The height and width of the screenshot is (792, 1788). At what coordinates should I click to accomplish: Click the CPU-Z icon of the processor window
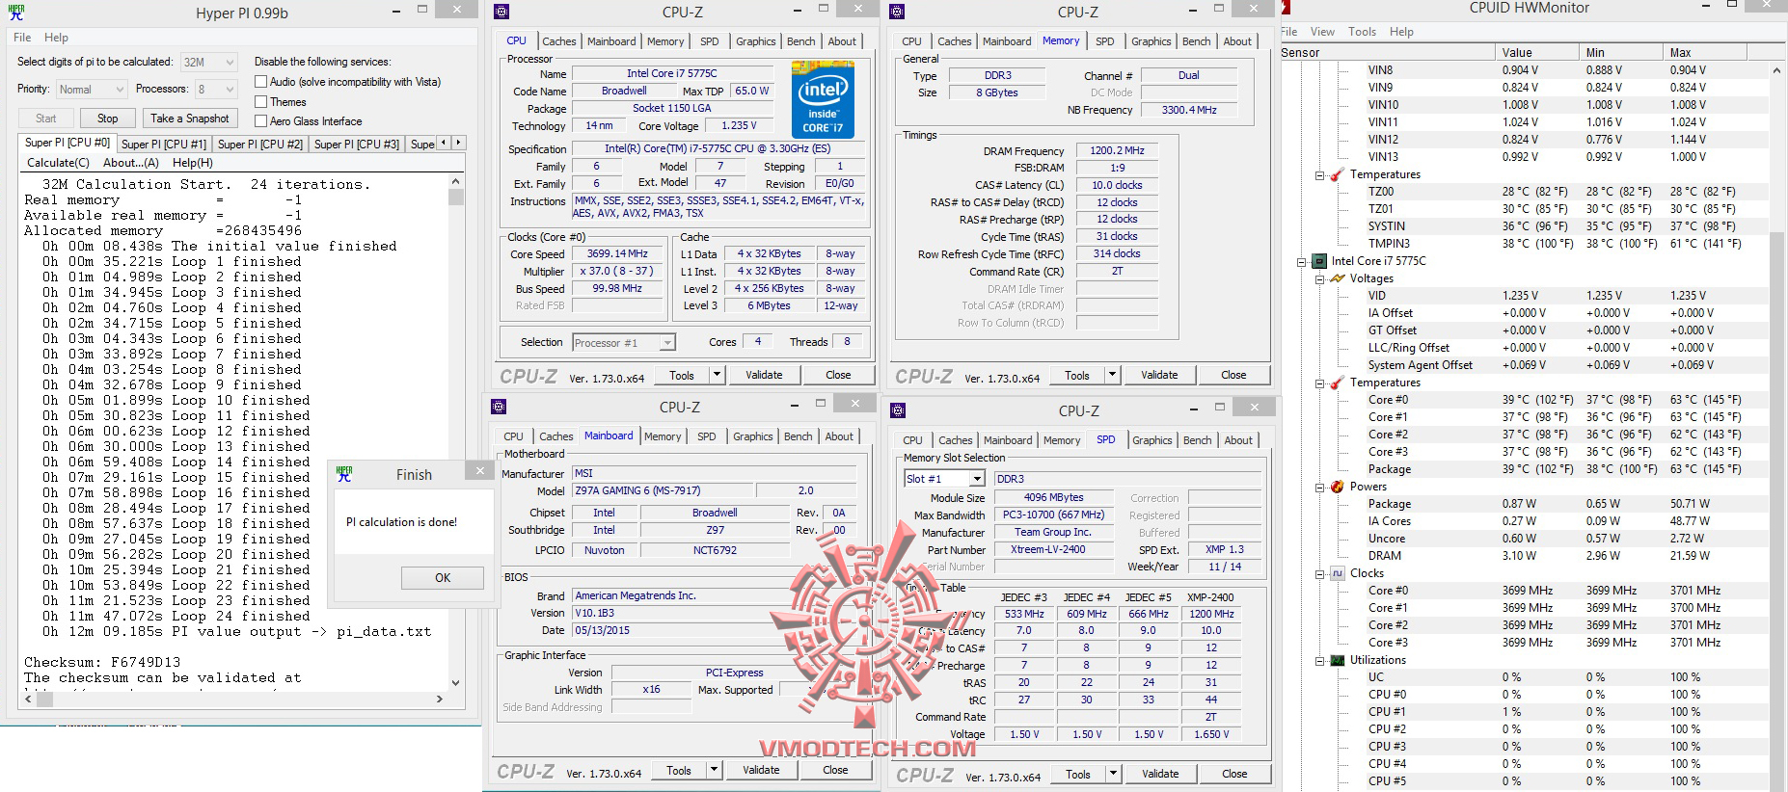pyautogui.click(x=501, y=12)
